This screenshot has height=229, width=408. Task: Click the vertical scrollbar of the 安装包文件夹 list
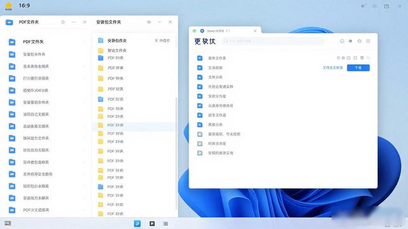(x=177, y=153)
